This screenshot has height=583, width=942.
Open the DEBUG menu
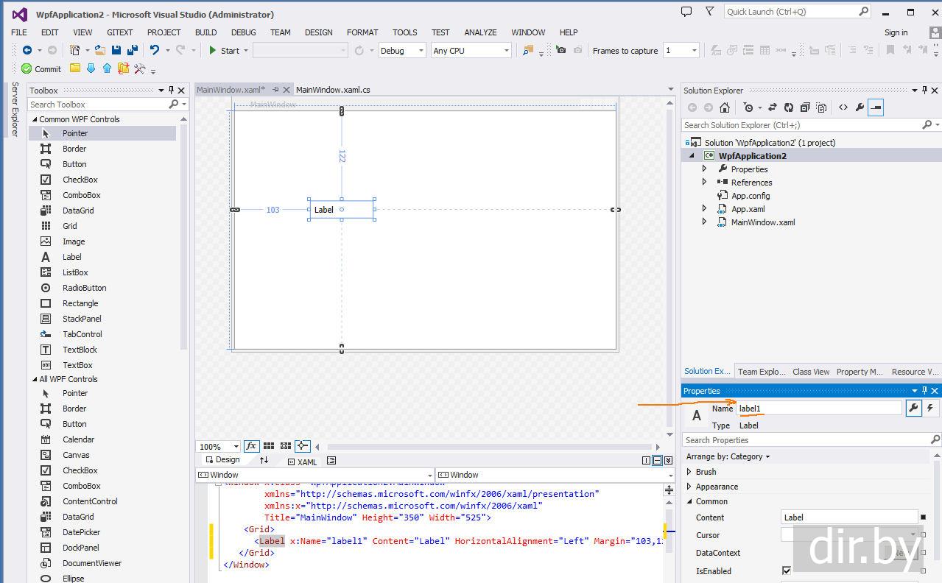243,32
